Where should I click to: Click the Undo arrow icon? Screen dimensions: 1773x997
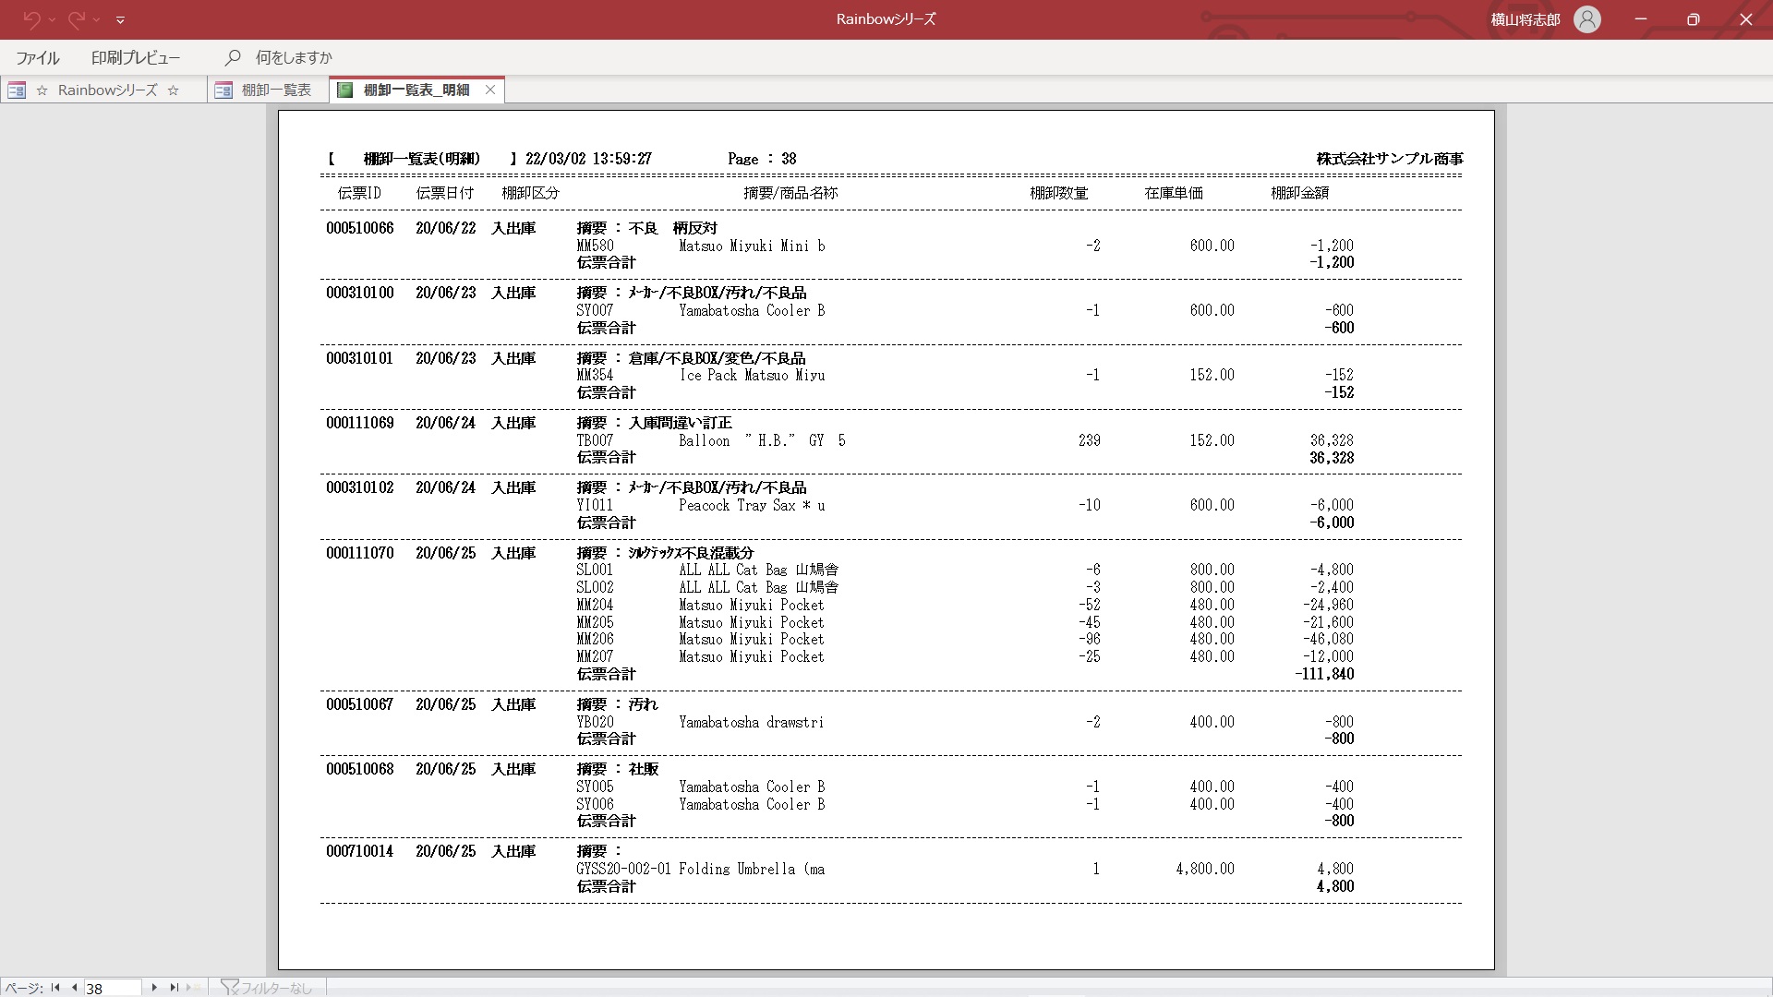point(30,19)
